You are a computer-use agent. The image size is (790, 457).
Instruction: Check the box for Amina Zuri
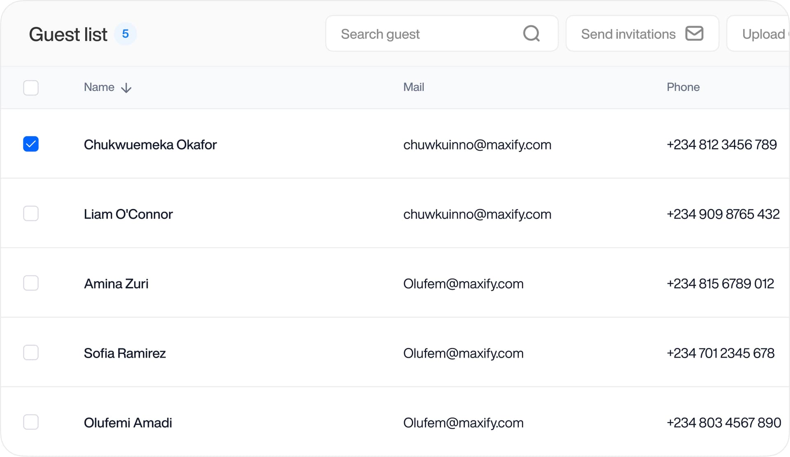click(31, 283)
